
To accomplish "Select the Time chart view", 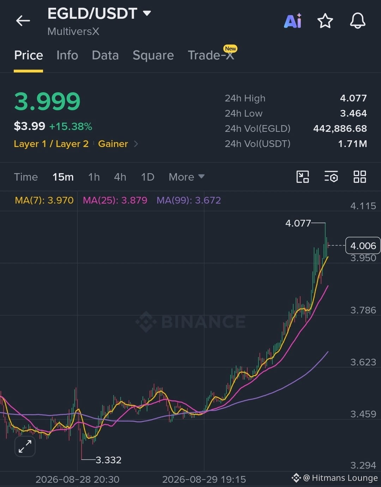I will click(x=26, y=177).
